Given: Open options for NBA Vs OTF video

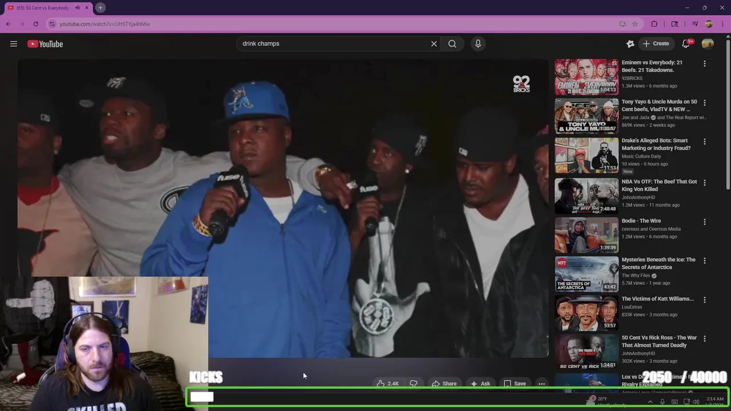Looking at the screenshot, I should point(705,183).
